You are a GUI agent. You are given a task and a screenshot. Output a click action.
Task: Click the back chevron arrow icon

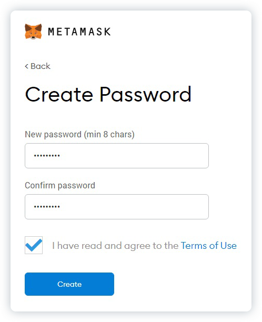click(x=26, y=66)
